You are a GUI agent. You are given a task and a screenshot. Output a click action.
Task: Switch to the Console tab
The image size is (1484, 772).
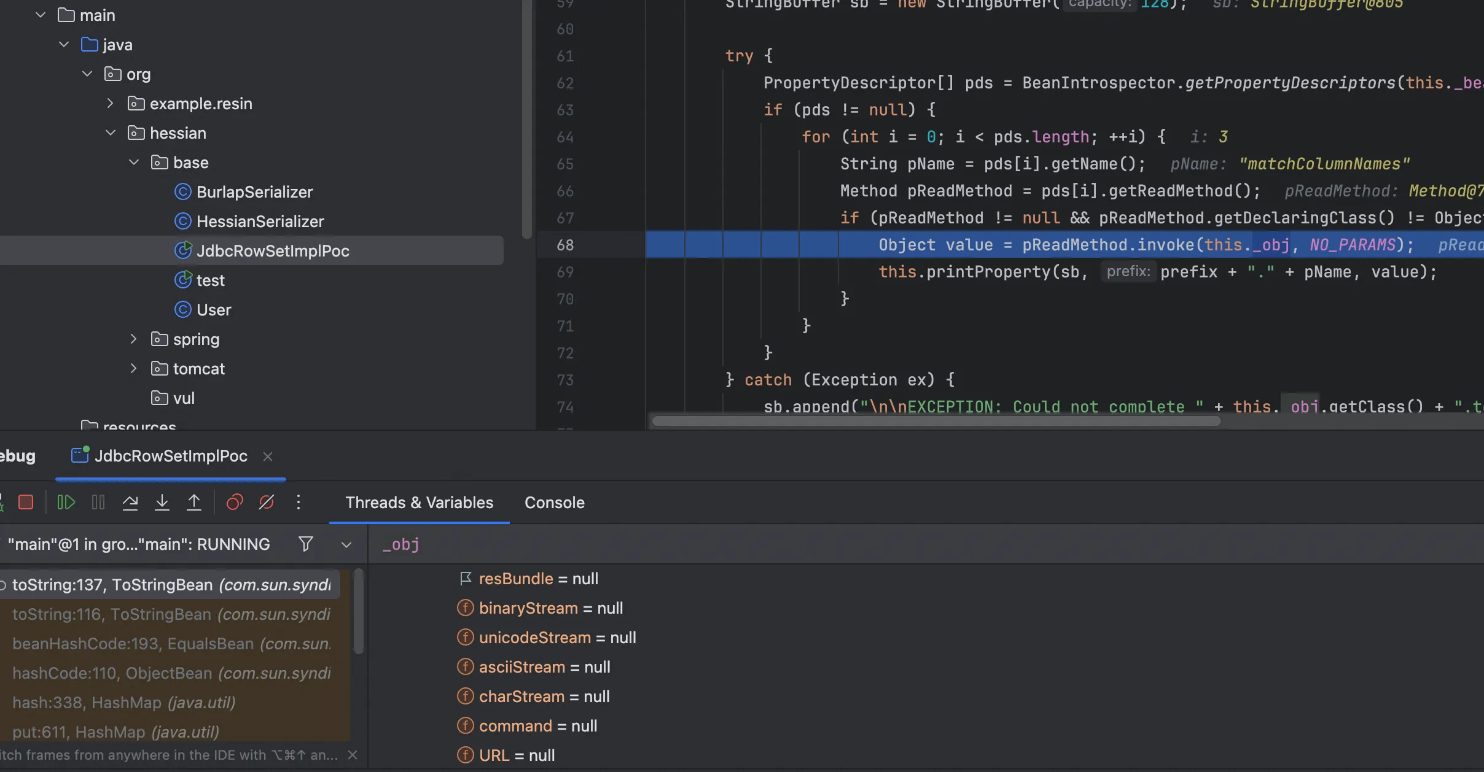pyautogui.click(x=554, y=503)
